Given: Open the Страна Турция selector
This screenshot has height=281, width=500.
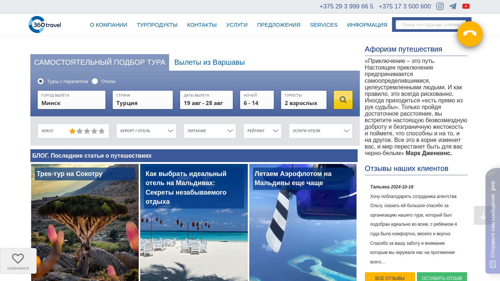Looking at the screenshot, I should [143, 100].
